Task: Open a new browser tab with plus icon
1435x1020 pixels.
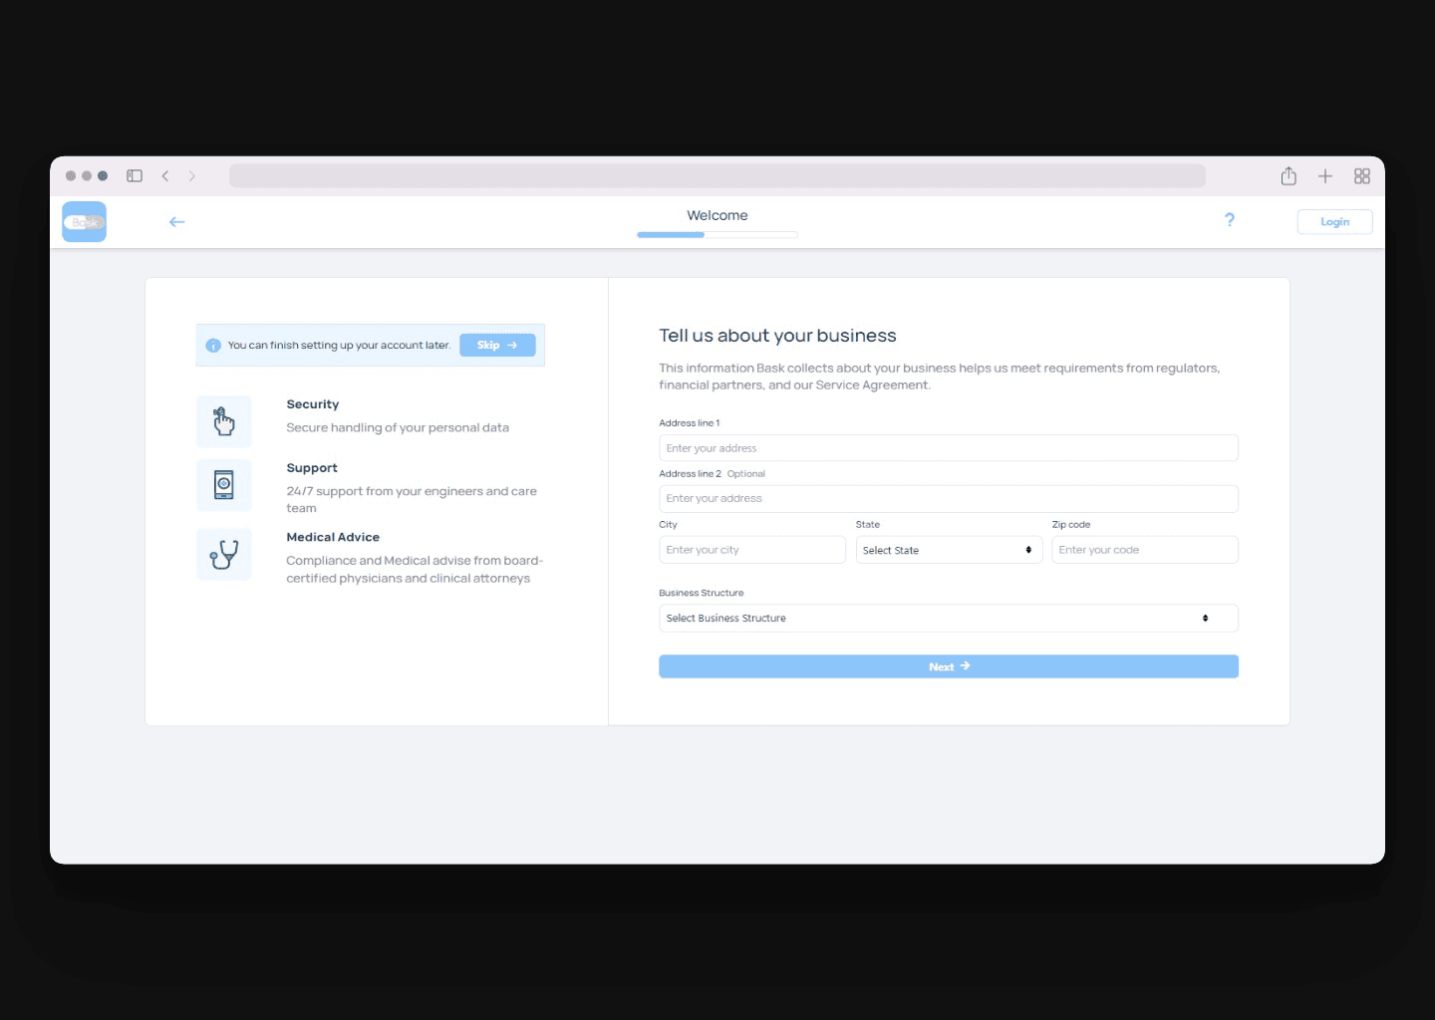Action: tap(1325, 176)
